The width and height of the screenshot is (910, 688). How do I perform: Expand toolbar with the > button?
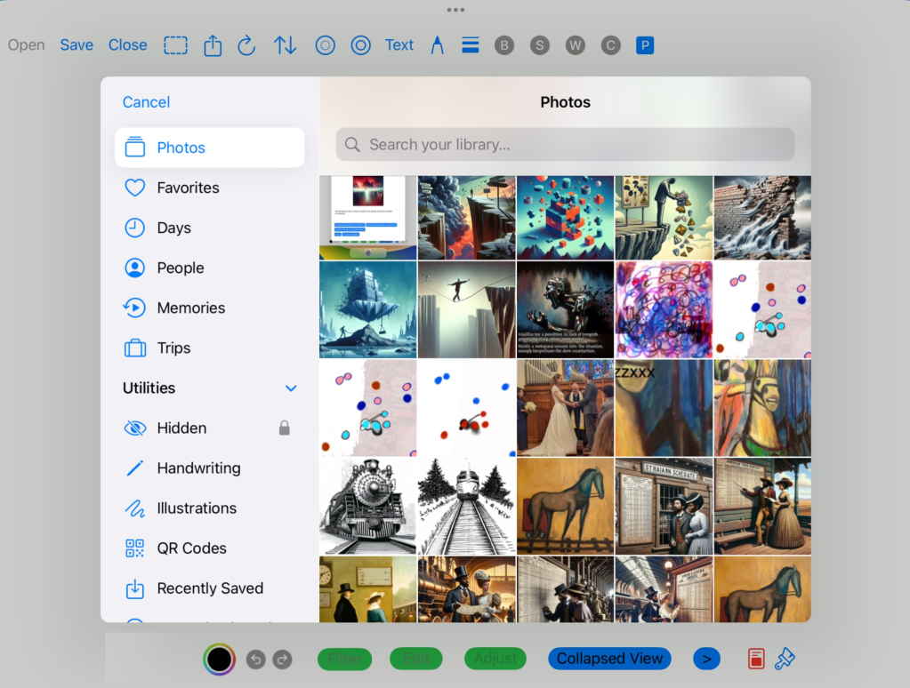(x=706, y=659)
